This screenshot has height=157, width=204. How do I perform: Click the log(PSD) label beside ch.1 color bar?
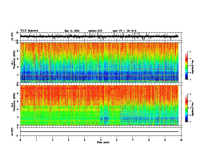(193, 67)
